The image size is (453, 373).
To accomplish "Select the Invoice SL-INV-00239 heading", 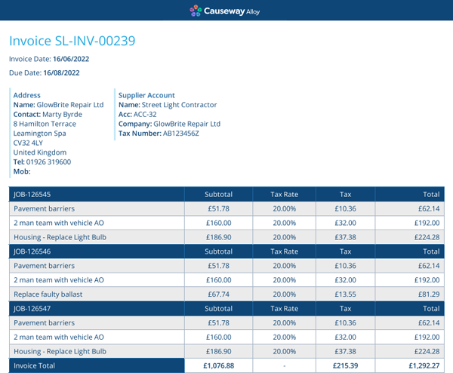I will [72, 41].
